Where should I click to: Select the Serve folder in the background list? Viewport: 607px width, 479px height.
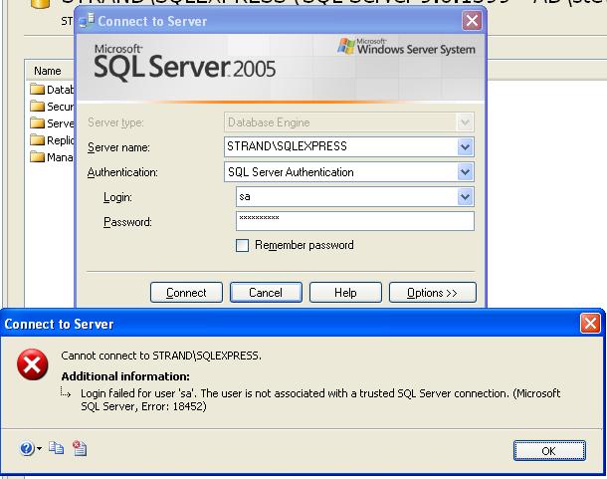click(x=52, y=123)
